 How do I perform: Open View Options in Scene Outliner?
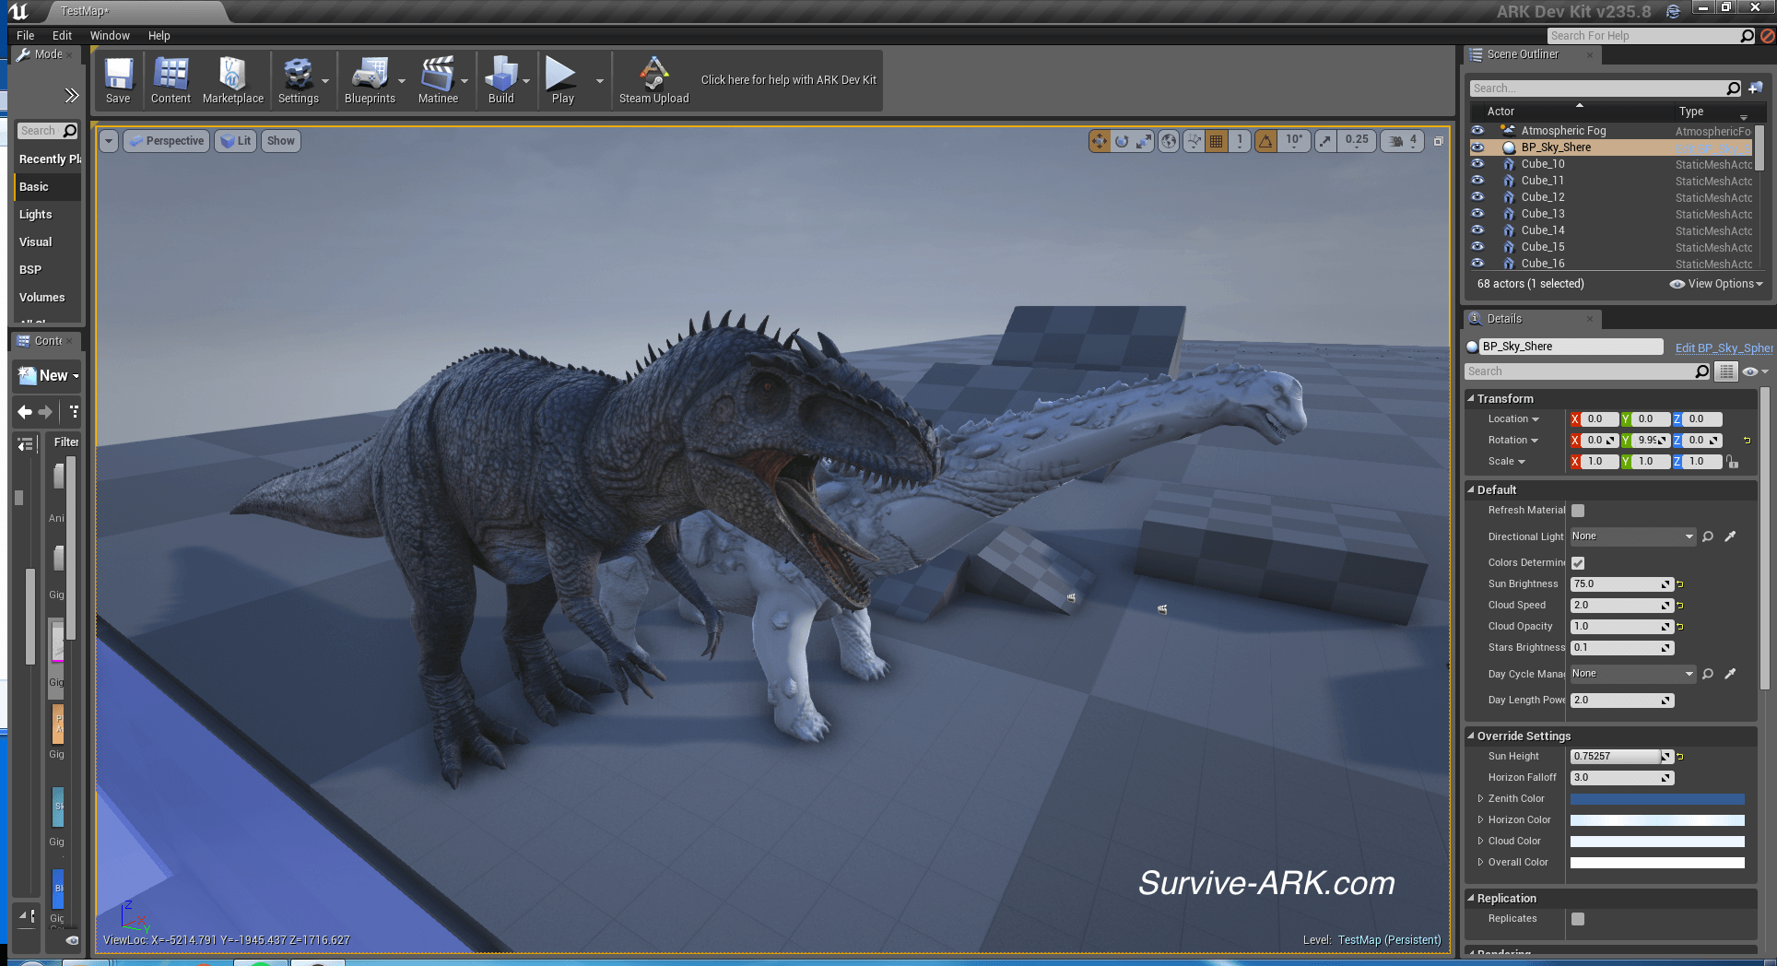[1716, 284]
